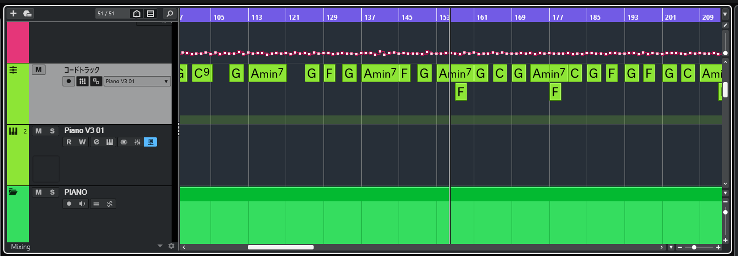
Task: Click the pencil icon below ruler dropdown
Action: [x=725, y=25]
